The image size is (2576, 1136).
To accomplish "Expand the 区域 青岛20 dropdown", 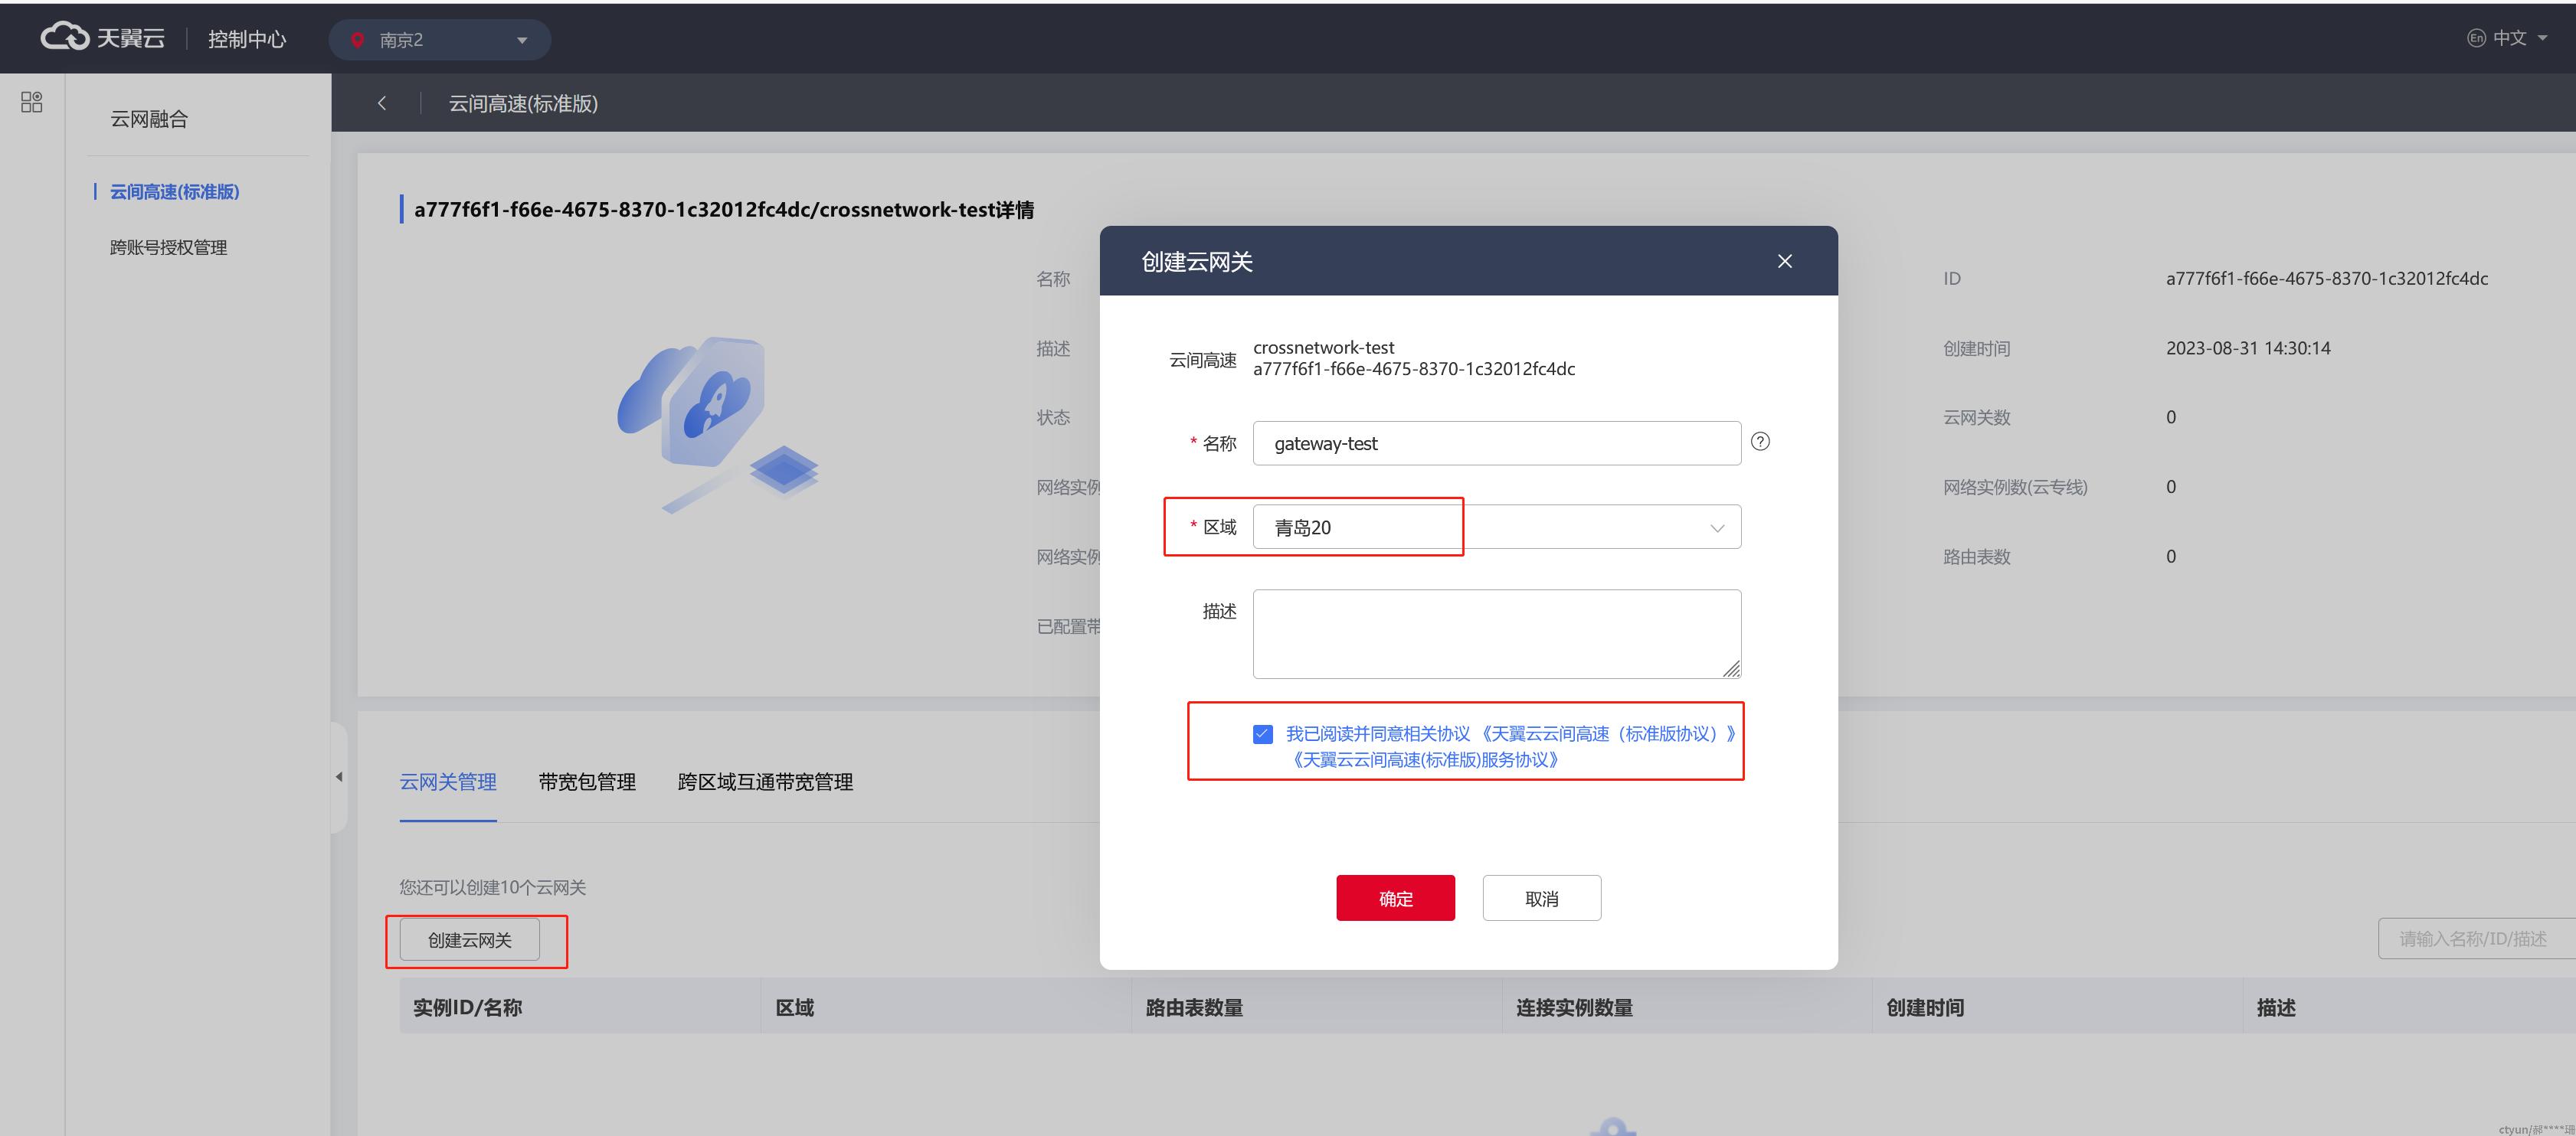I will (x=1496, y=527).
